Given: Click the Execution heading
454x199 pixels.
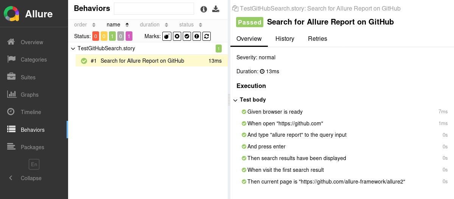Looking at the screenshot, I should coord(251,86).
